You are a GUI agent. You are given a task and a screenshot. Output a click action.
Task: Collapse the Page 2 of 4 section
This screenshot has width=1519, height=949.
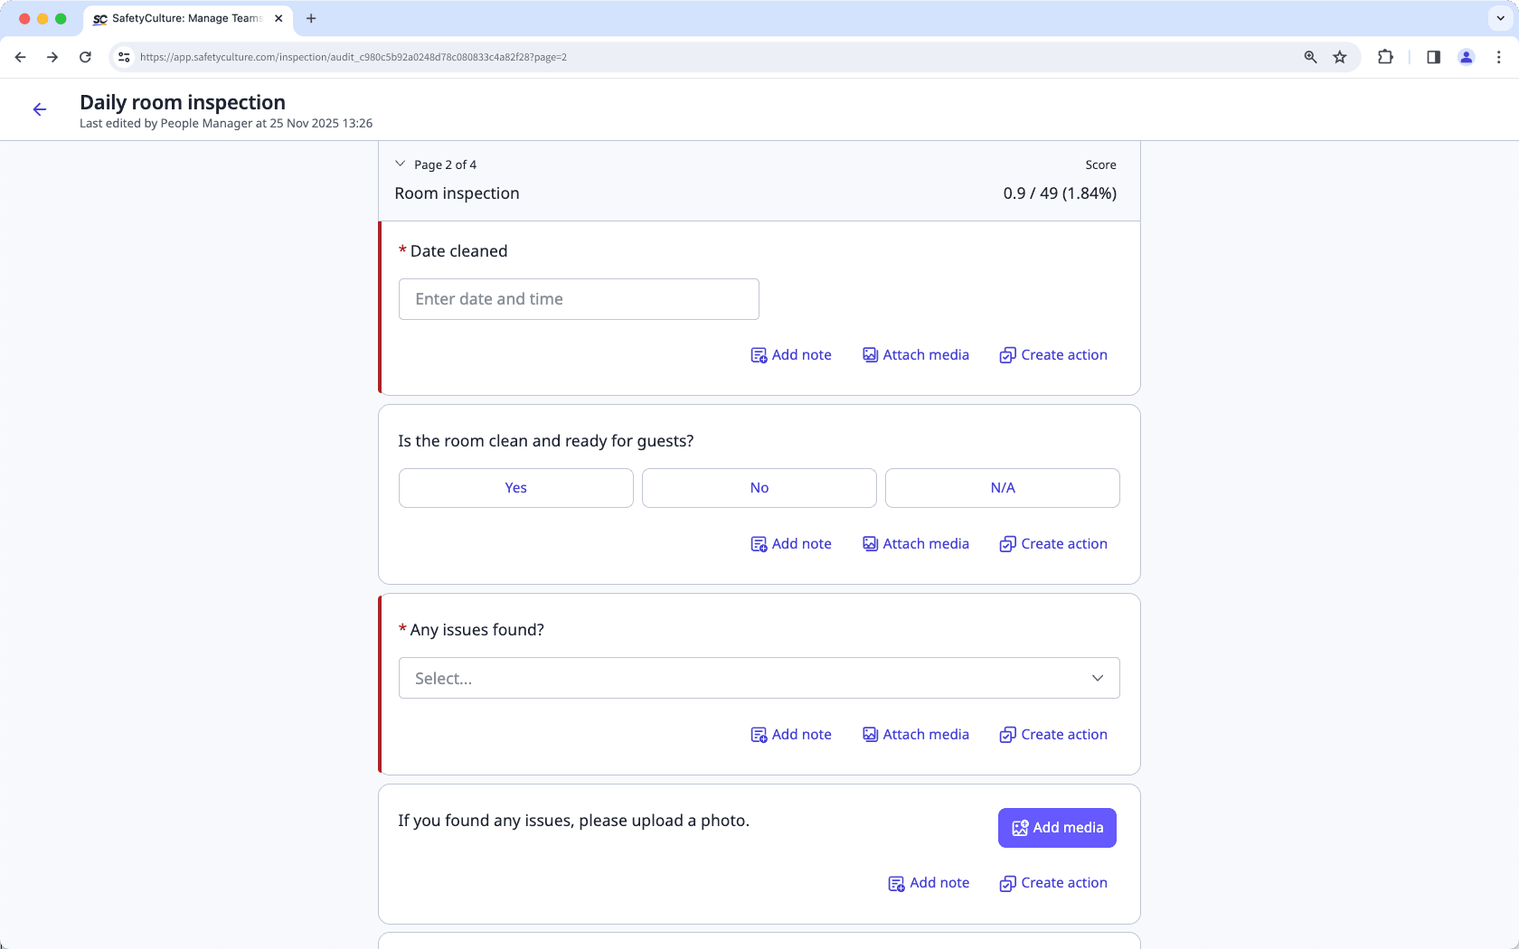[401, 164]
